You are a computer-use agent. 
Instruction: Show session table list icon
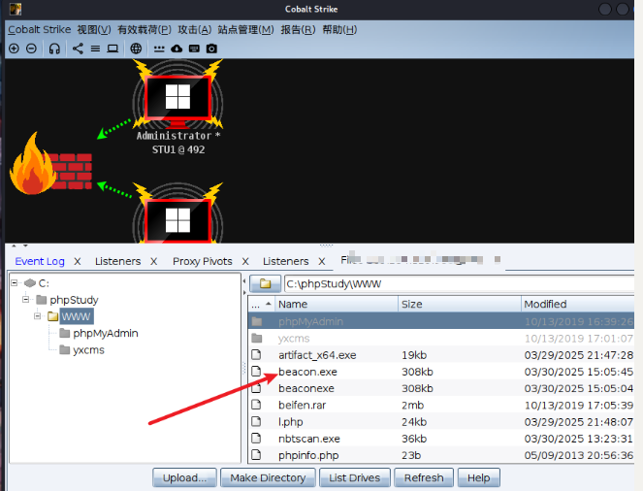(x=95, y=49)
